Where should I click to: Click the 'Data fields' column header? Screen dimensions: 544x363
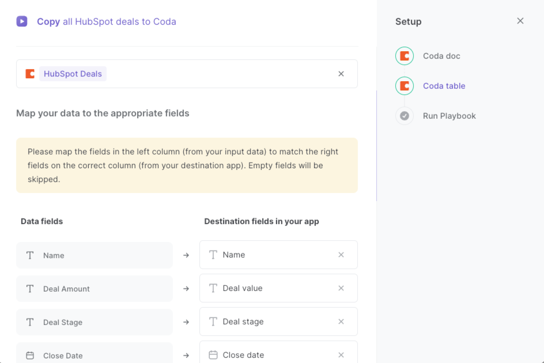(42, 221)
